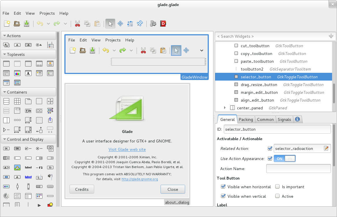Open the View menu in the main menu bar
The image size is (337, 217).
pyautogui.click(x=30, y=13)
